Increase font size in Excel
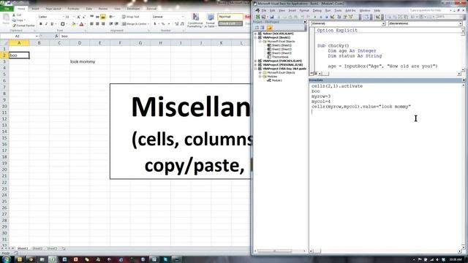468x263 pixels. coord(78,17)
